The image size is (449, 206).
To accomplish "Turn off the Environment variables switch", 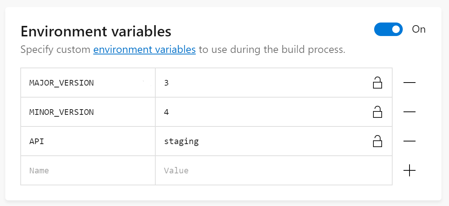I will [388, 29].
